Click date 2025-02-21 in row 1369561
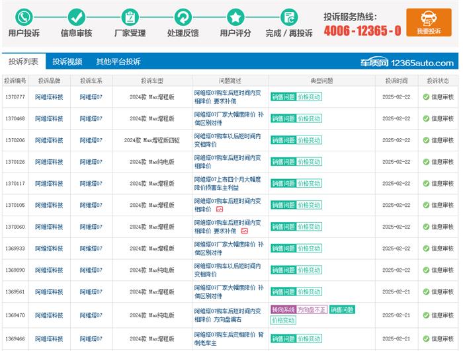The width and height of the screenshot is (463, 351). coord(396,292)
